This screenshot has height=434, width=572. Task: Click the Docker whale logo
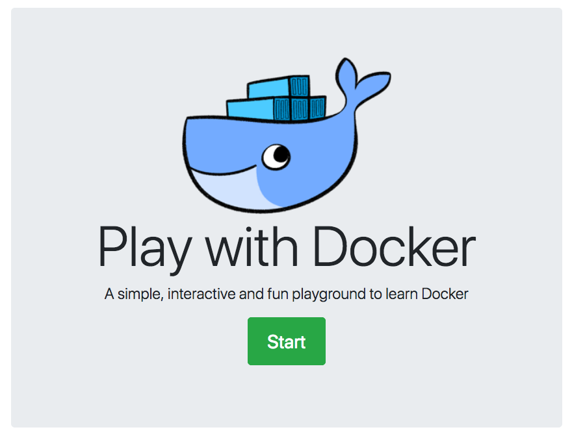[x=287, y=135]
